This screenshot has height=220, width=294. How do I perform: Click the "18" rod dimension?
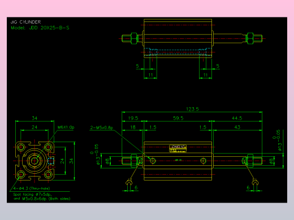click(133, 127)
